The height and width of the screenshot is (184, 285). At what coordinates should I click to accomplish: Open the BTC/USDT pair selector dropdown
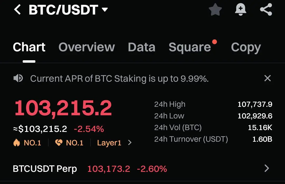[x=105, y=10]
